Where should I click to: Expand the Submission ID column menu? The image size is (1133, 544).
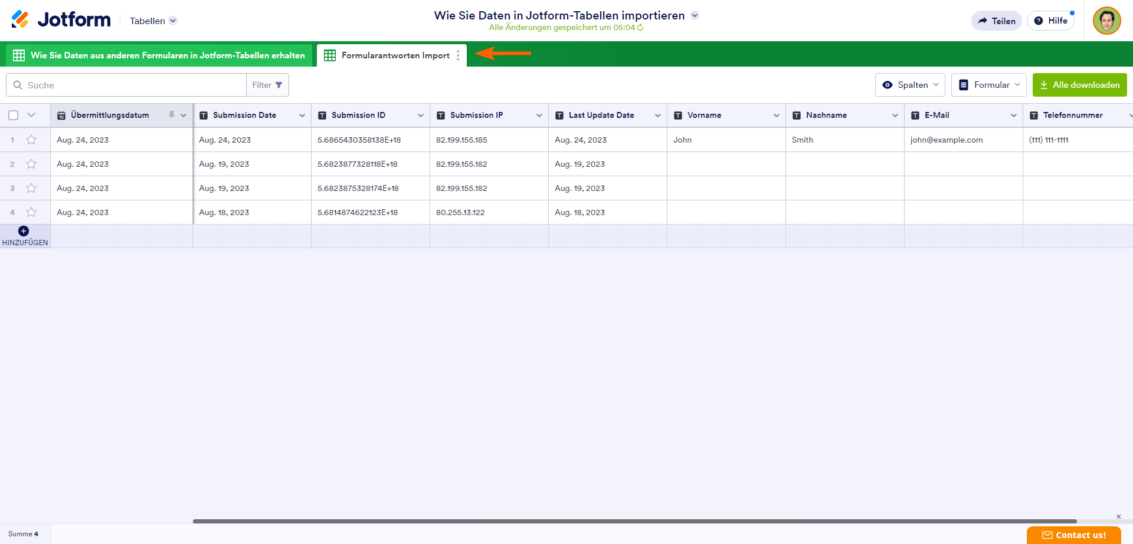tap(421, 116)
